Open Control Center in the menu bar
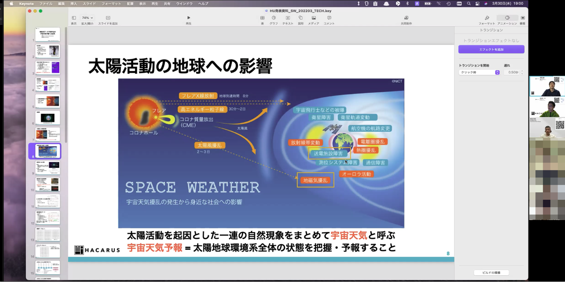The height and width of the screenshot is (282, 565). click(477, 4)
